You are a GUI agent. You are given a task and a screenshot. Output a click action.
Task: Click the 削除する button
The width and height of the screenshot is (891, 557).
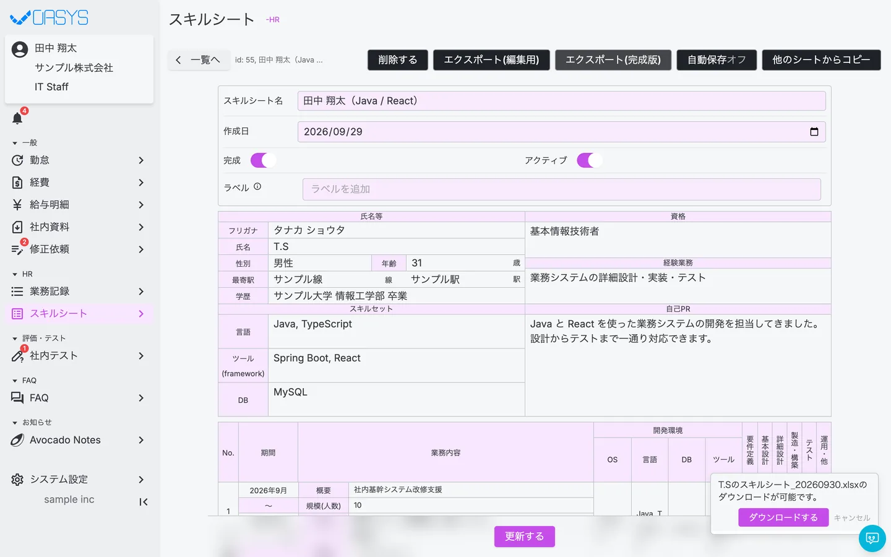[x=398, y=60]
